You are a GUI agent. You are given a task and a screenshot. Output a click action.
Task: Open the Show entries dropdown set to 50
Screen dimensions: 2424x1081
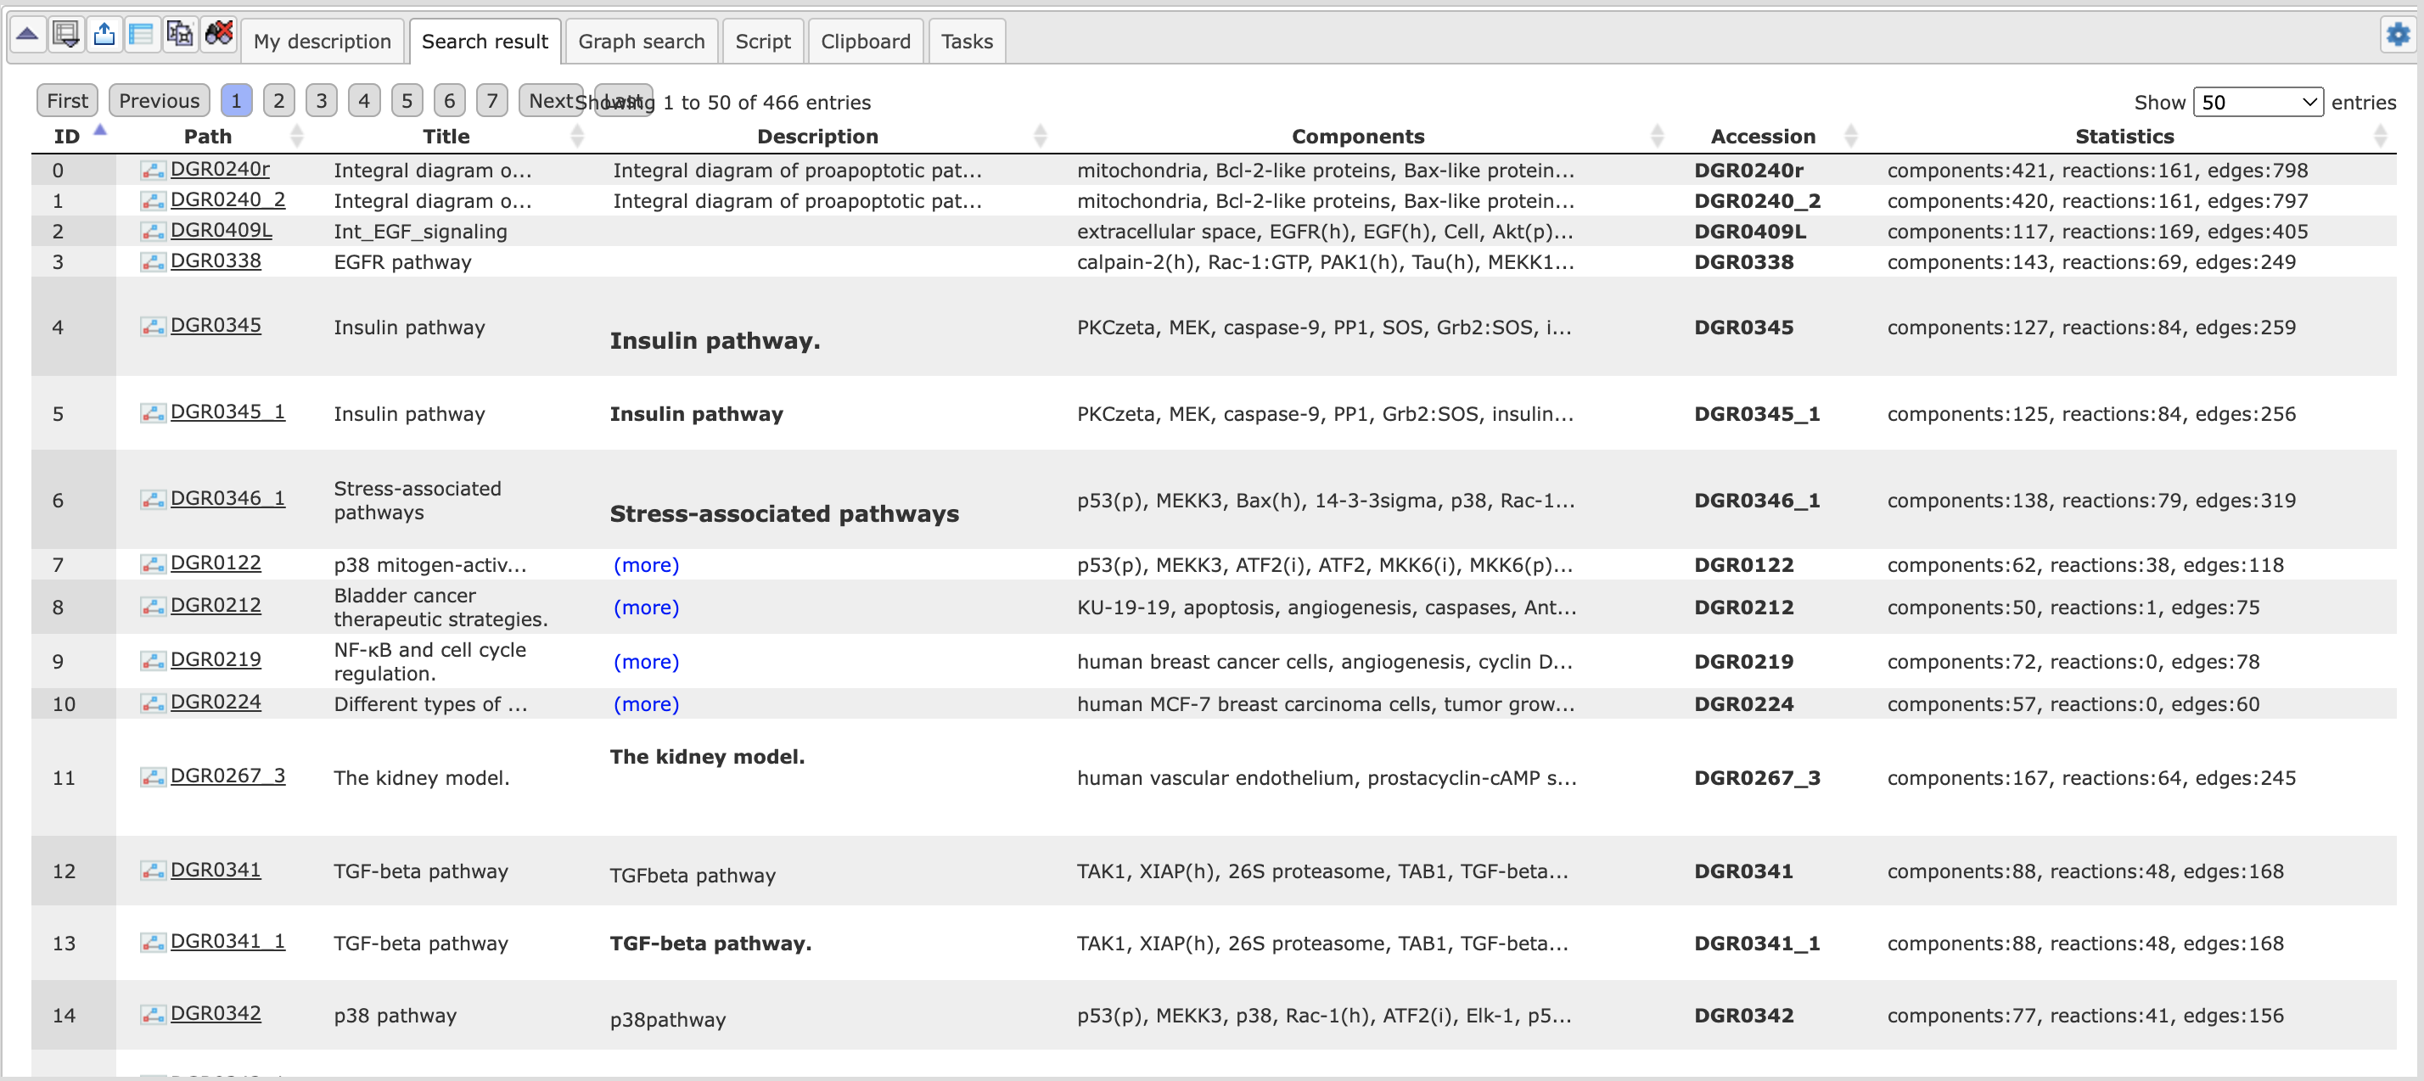(x=2257, y=102)
